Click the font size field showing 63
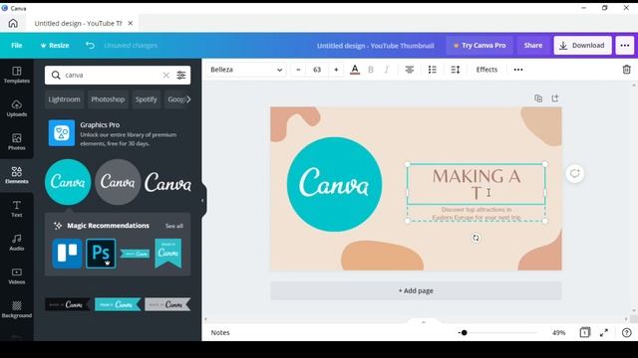This screenshot has width=638, height=358. pos(317,70)
